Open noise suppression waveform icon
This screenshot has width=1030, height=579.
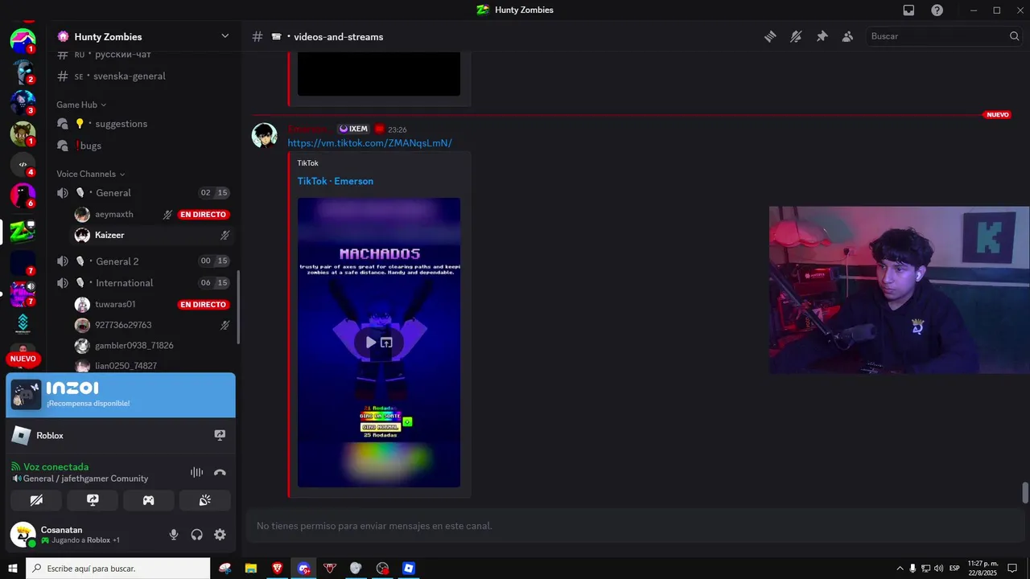click(x=196, y=472)
